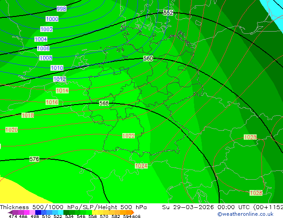Click the legend value 486
The height and width of the screenshot is (218, 283).
(x=23, y=216)
